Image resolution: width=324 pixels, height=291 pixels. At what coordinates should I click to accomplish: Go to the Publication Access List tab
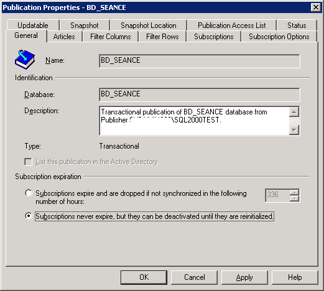231,25
